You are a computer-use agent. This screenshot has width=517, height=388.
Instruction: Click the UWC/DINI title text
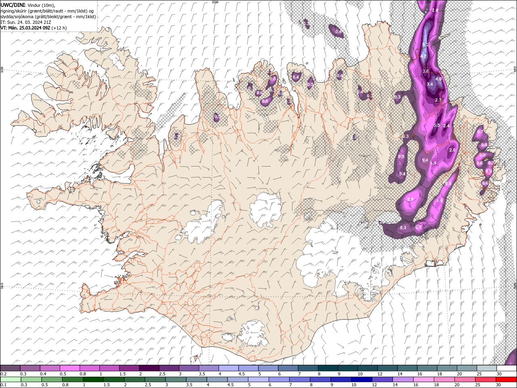click(x=13, y=5)
